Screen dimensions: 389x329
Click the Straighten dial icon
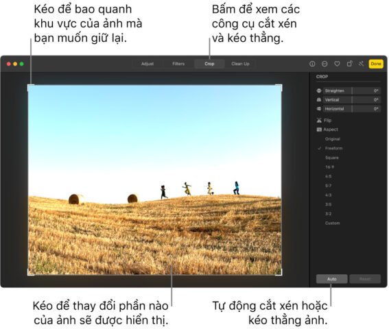click(319, 90)
